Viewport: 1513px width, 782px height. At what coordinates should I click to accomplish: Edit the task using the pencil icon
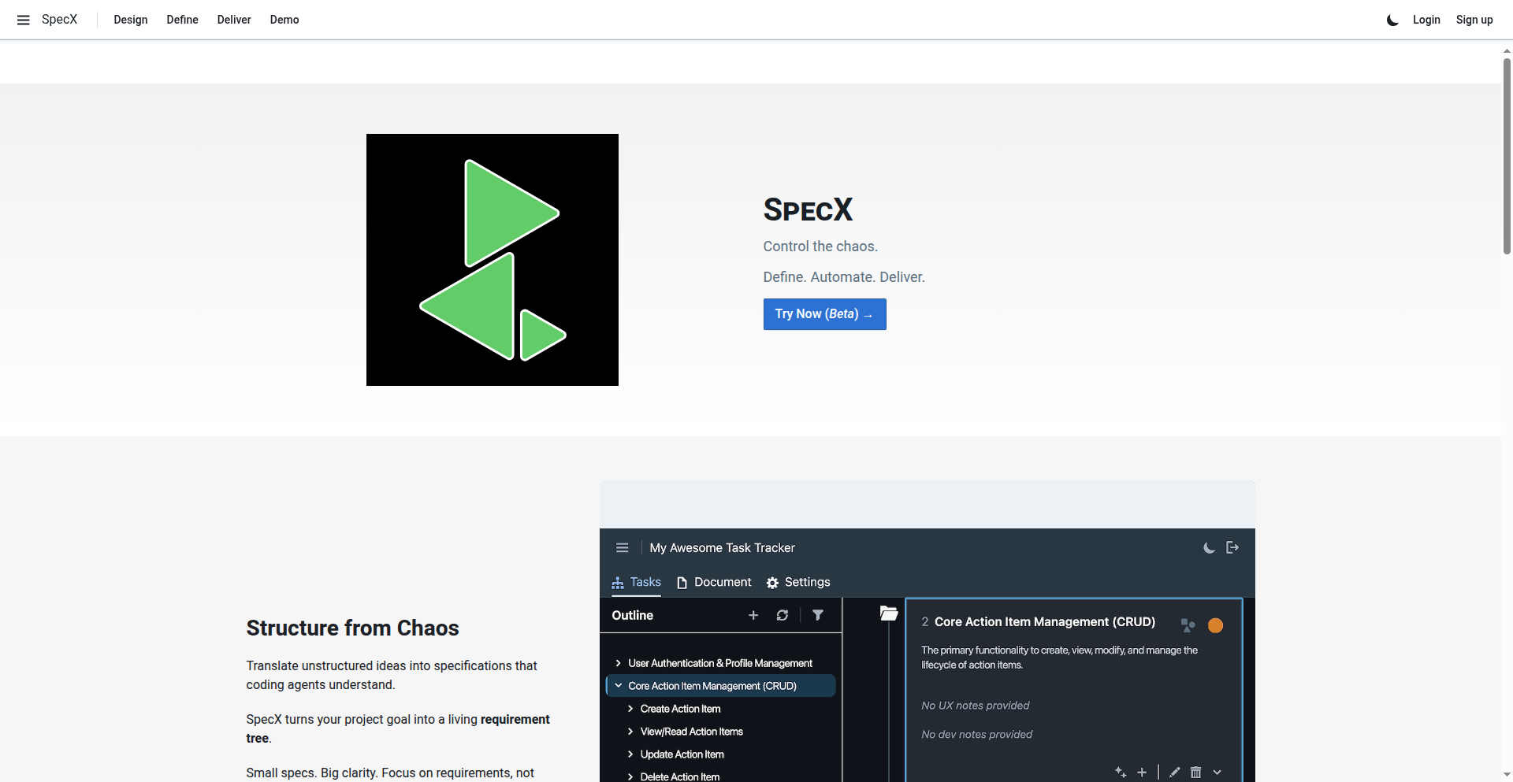[1173, 772]
